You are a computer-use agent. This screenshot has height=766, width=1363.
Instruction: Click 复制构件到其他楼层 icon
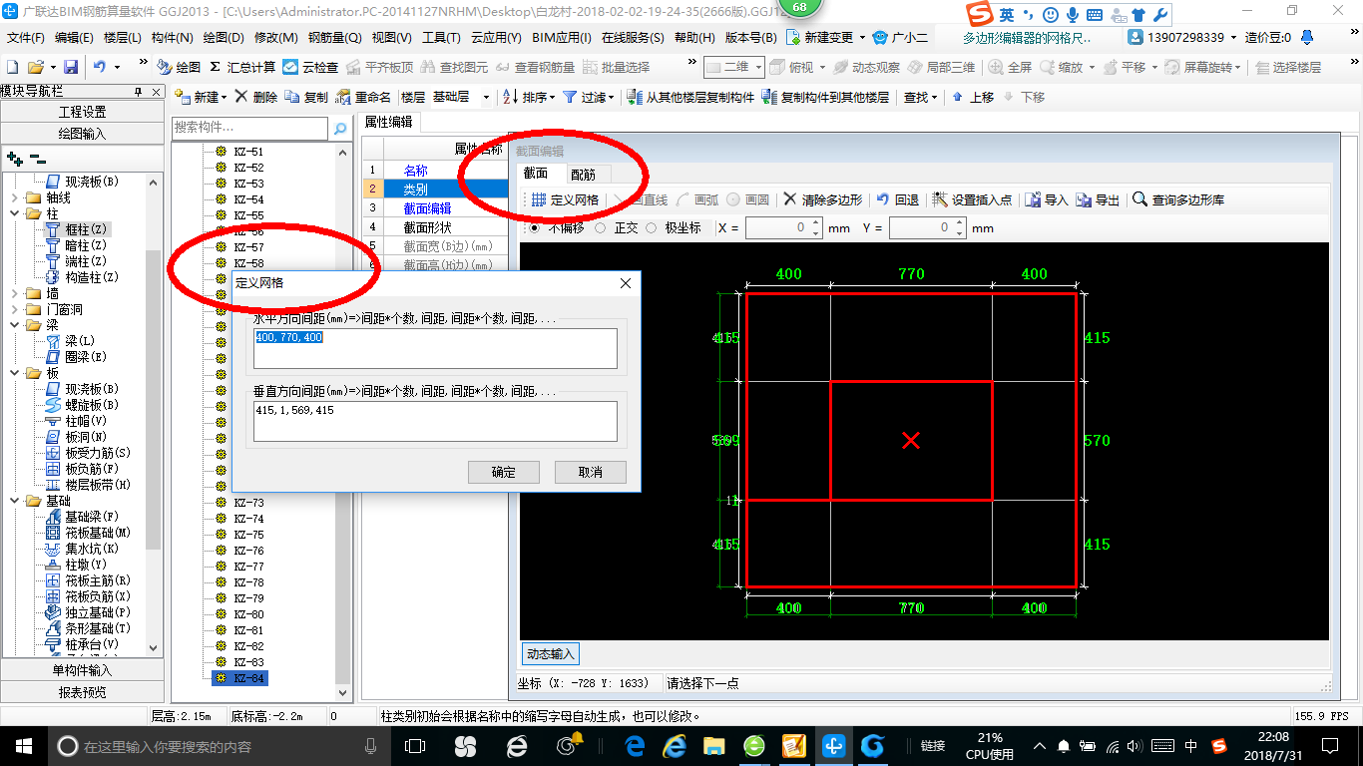768,97
